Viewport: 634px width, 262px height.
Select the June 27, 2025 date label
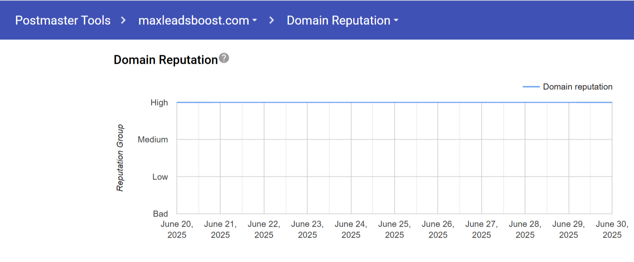[x=481, y=230]
